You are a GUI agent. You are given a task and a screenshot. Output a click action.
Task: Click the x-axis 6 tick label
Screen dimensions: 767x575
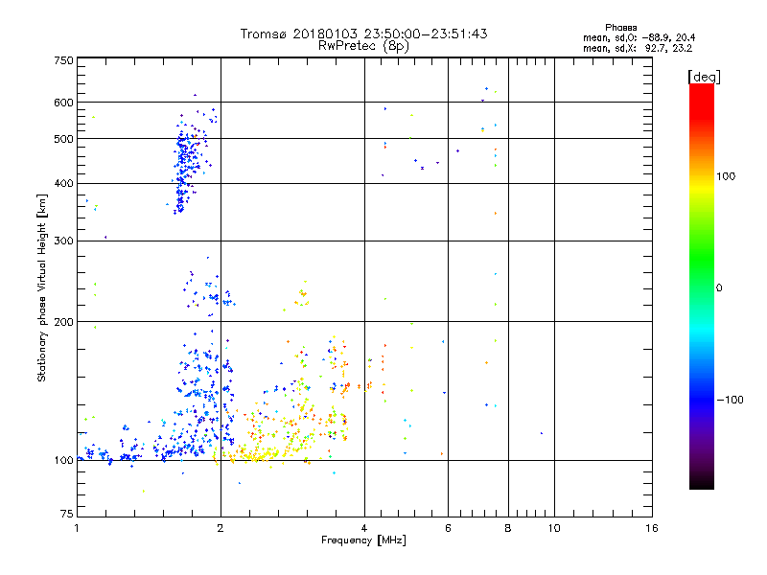448,528
